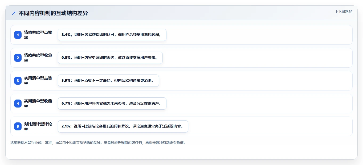The width and height of the screenshot is (363, 165).
Task: Click the value box starting with 6.7%
Action: click(x=112, y=104)
